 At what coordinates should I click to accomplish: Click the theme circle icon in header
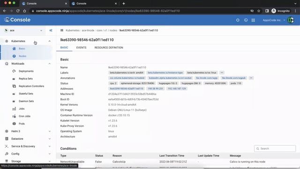[x=238, y=20]
